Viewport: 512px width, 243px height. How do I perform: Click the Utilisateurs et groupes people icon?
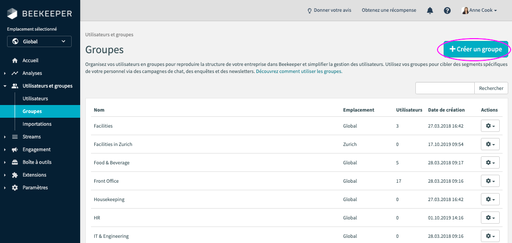click(x=15, y=86)
